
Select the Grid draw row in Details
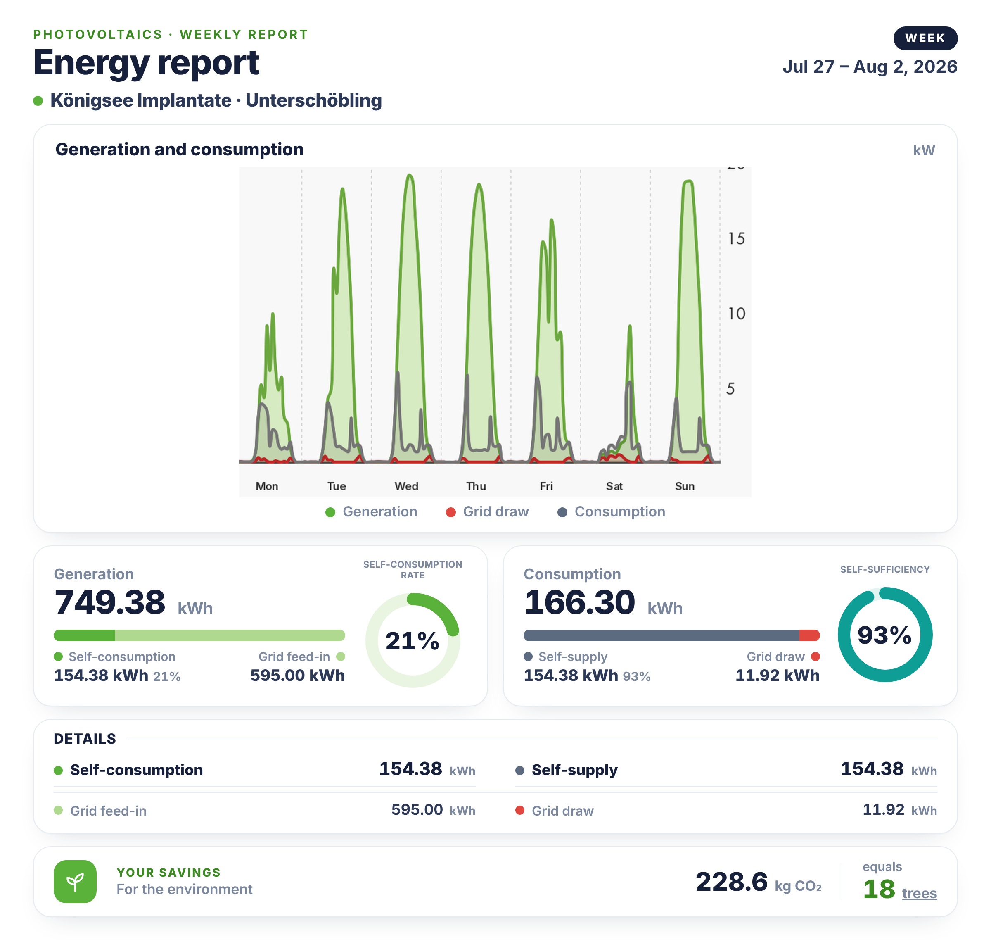(x=725, y=810)
